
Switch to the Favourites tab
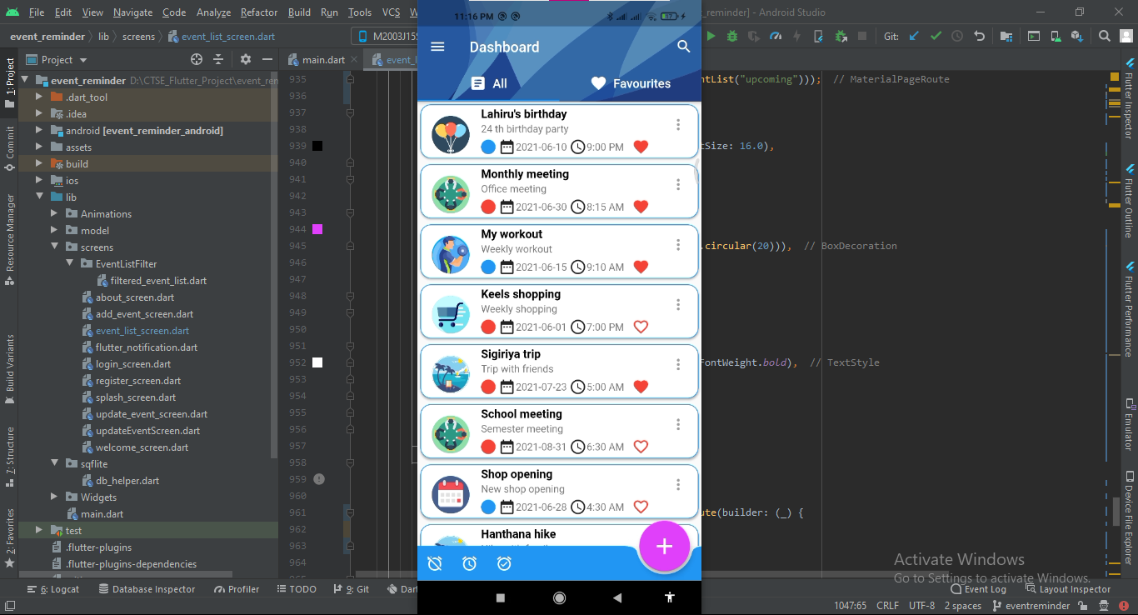(630, 83)
